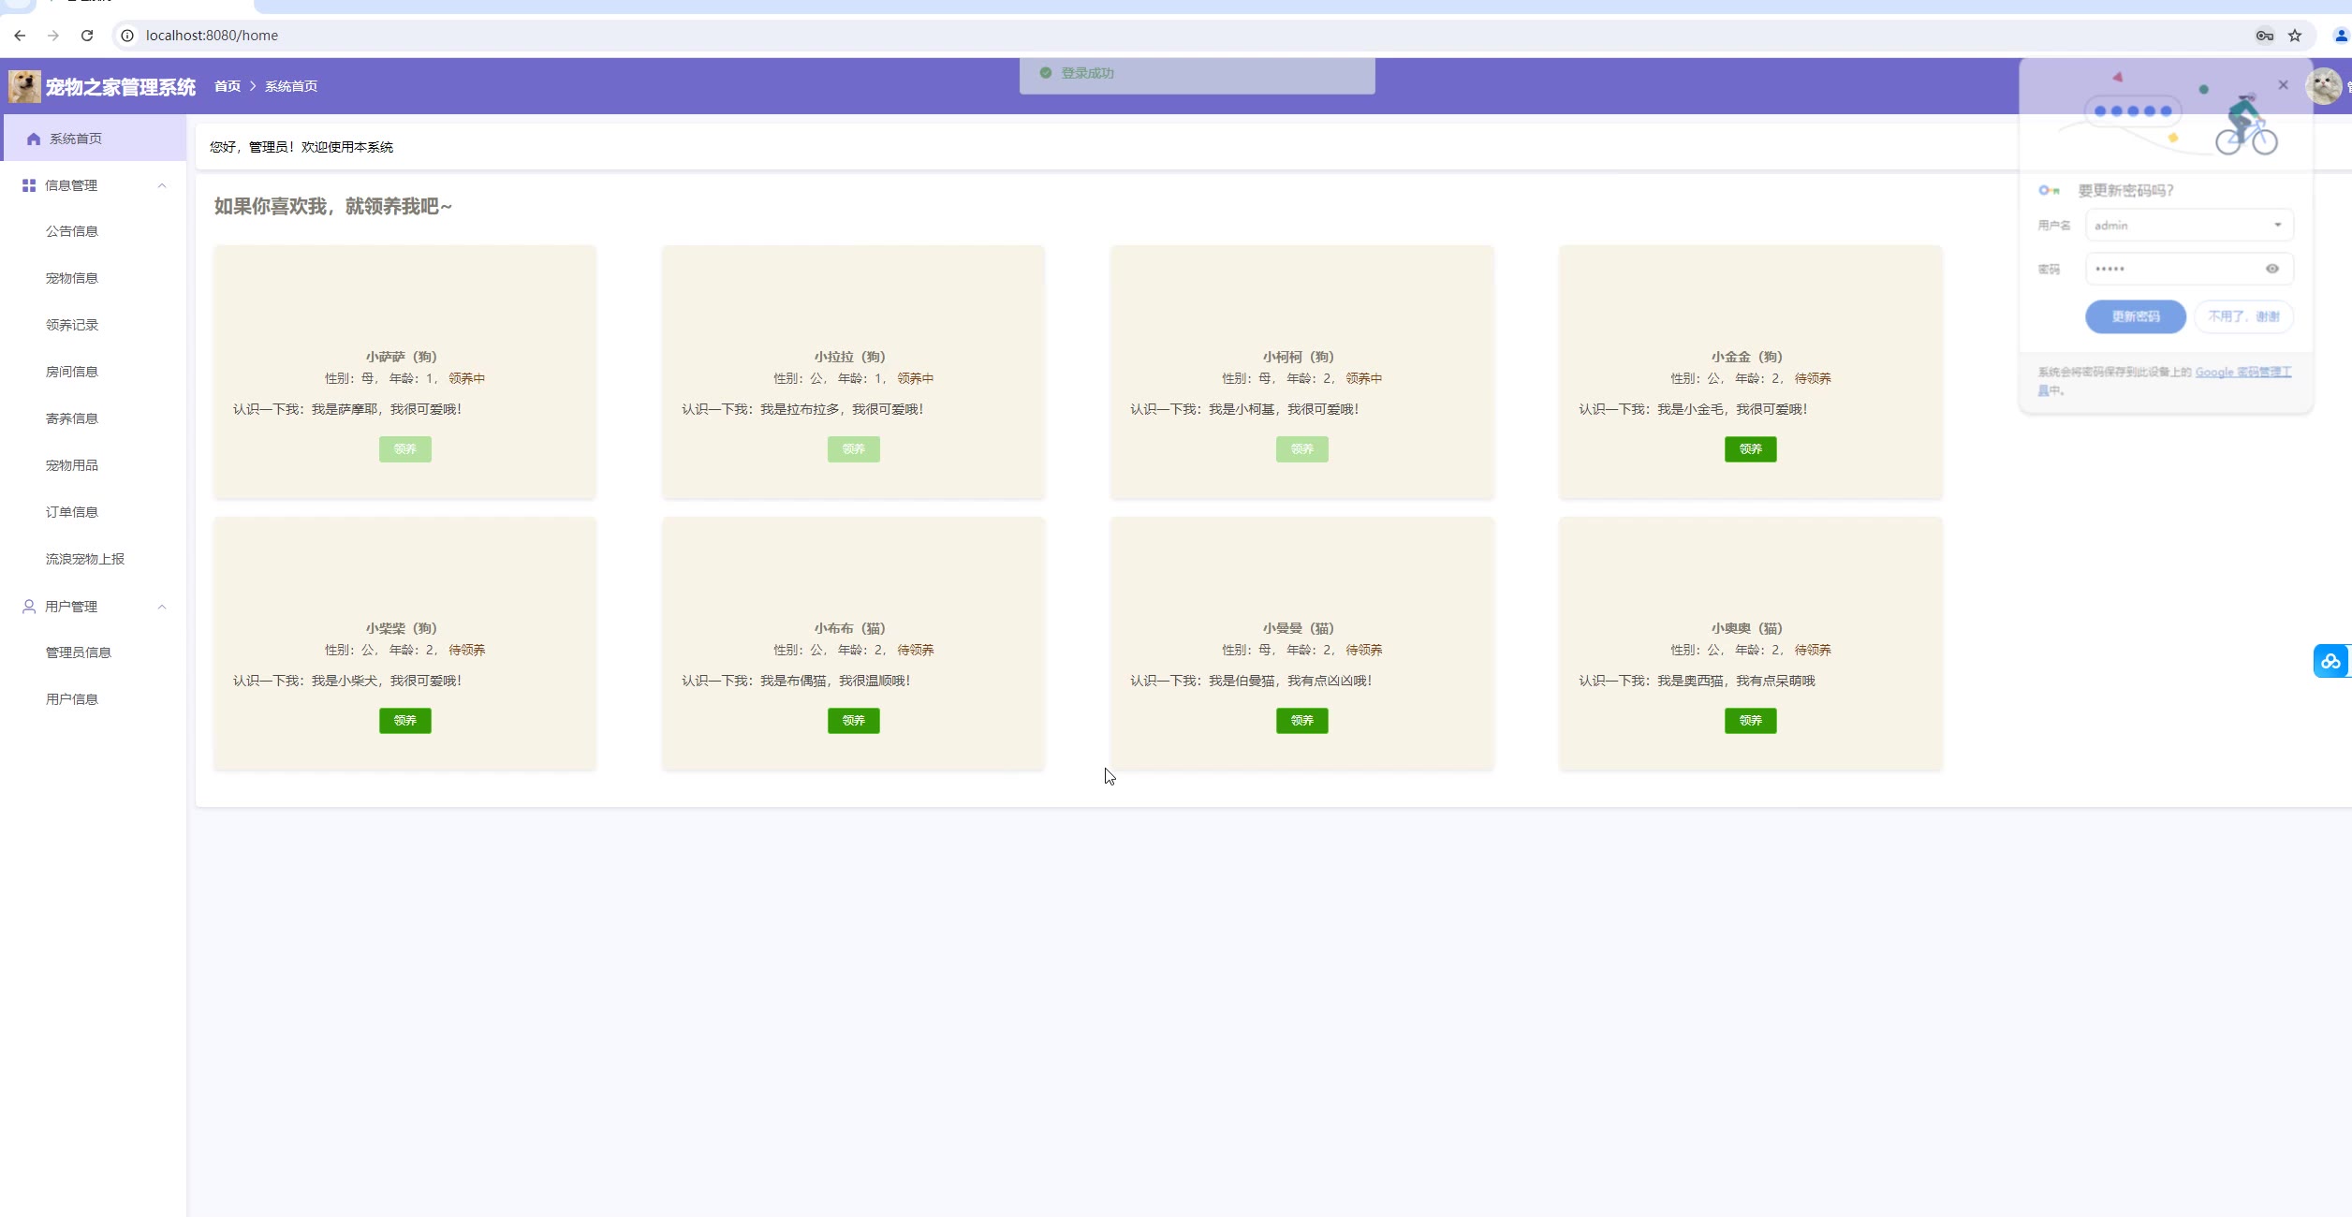Open the Google 密码管理工具 link
This screenshot has height=1217, width=2352.
pyautogui.click(x=2242, y=373)
